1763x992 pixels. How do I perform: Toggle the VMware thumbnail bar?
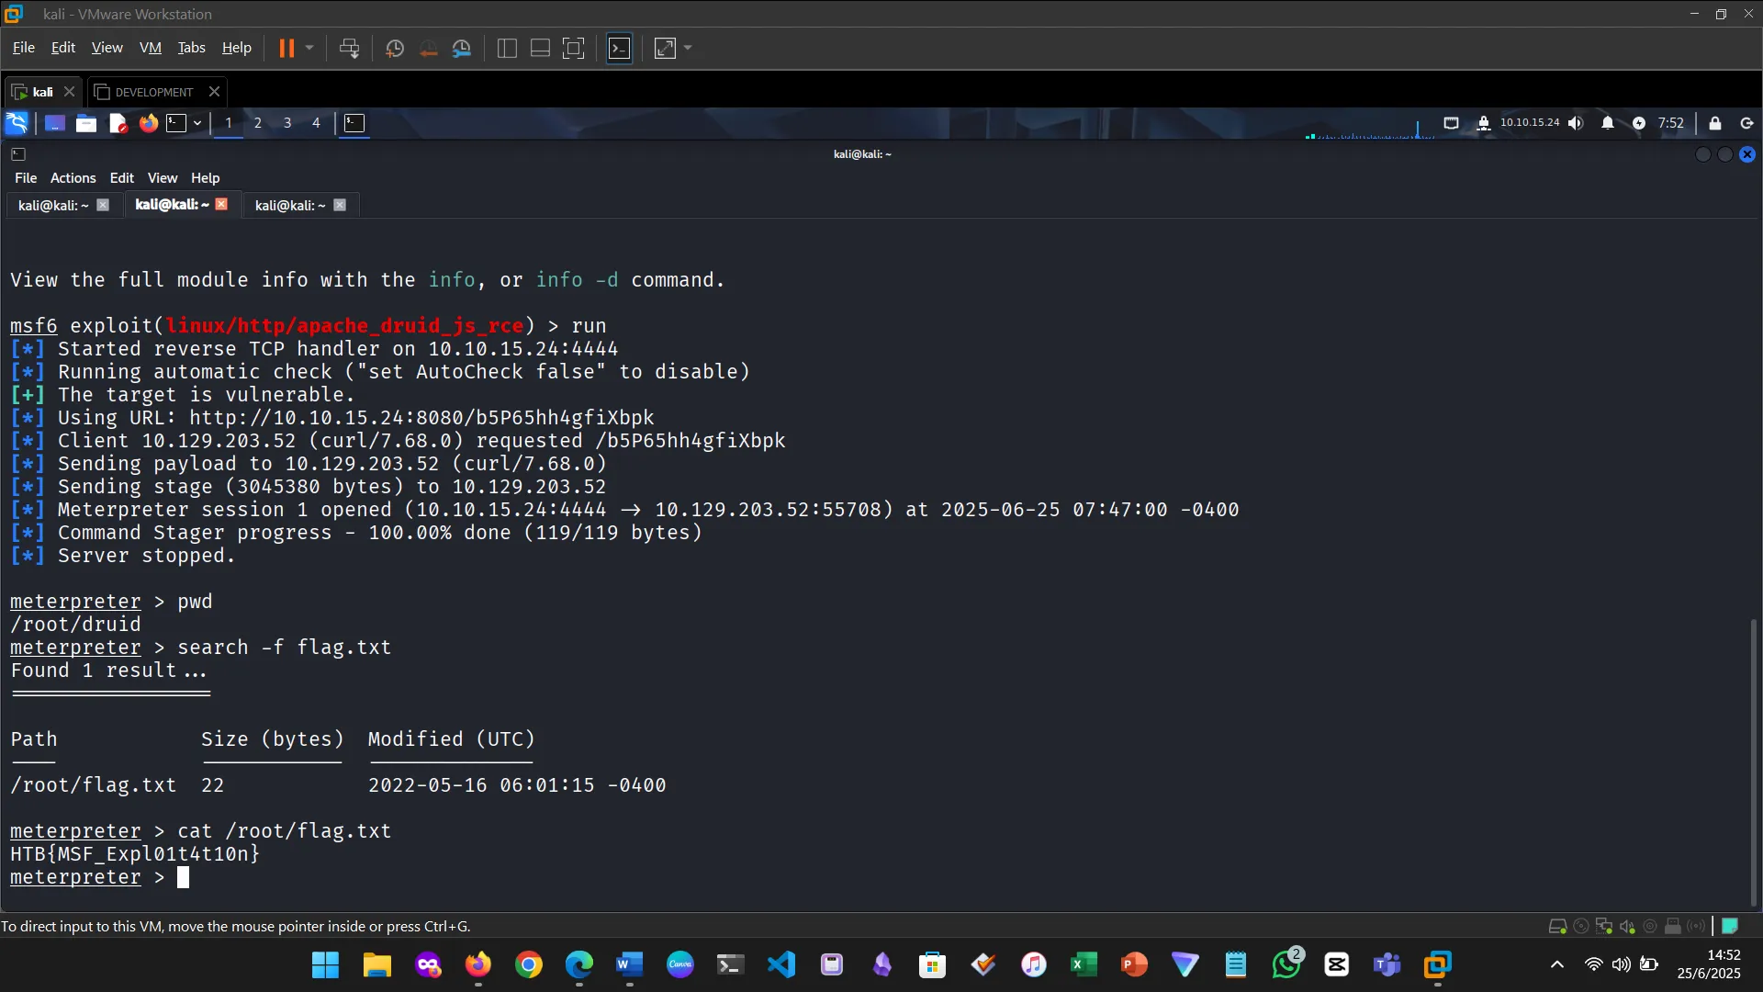pyautogui.click(x=540, y=48)
